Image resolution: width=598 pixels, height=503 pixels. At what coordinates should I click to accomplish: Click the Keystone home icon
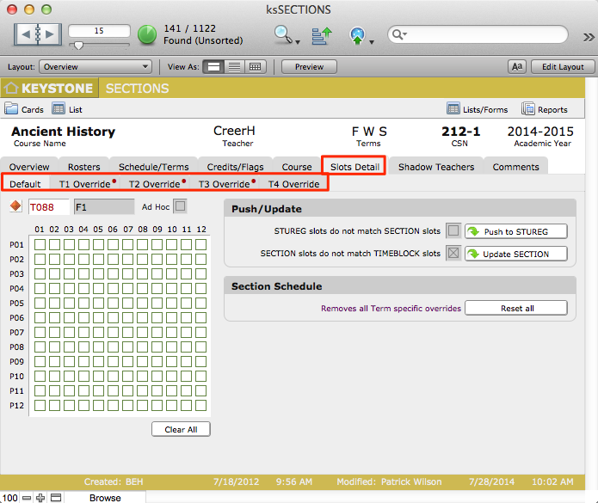11,89
